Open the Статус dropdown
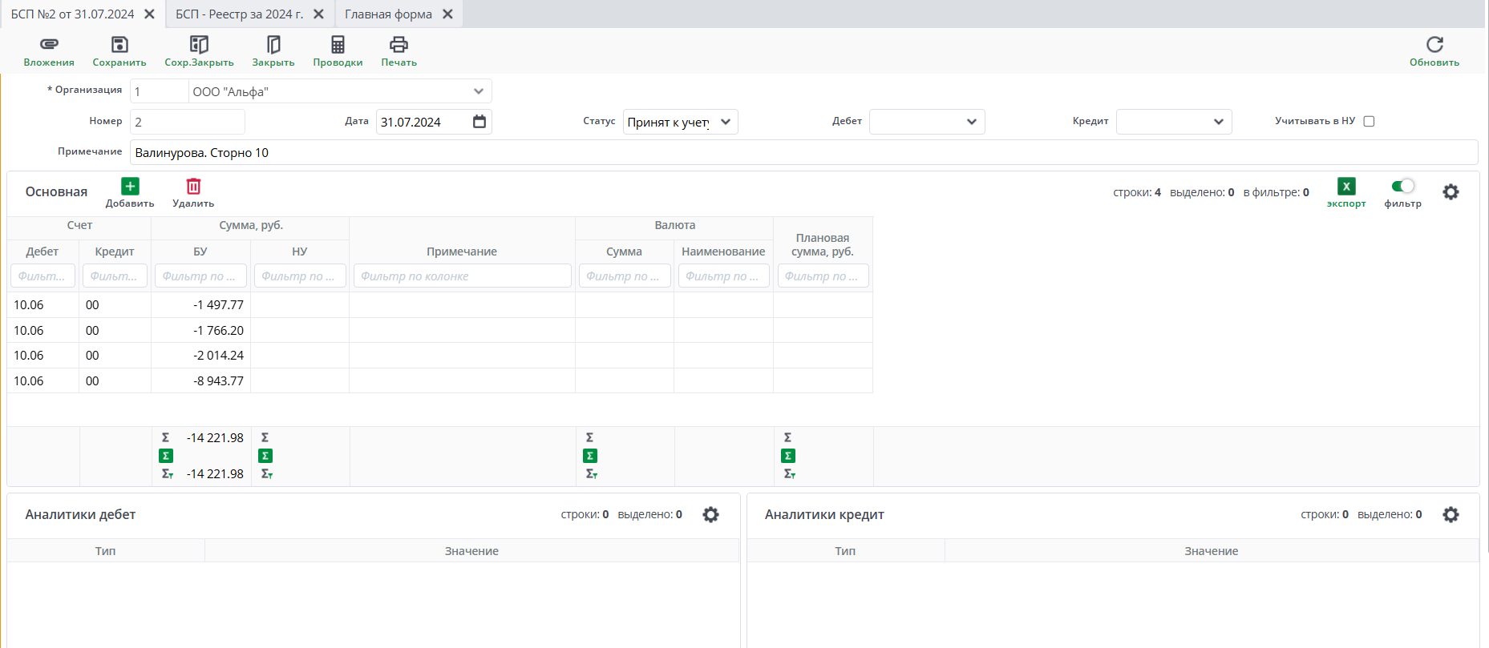 (x=725, y=122)
